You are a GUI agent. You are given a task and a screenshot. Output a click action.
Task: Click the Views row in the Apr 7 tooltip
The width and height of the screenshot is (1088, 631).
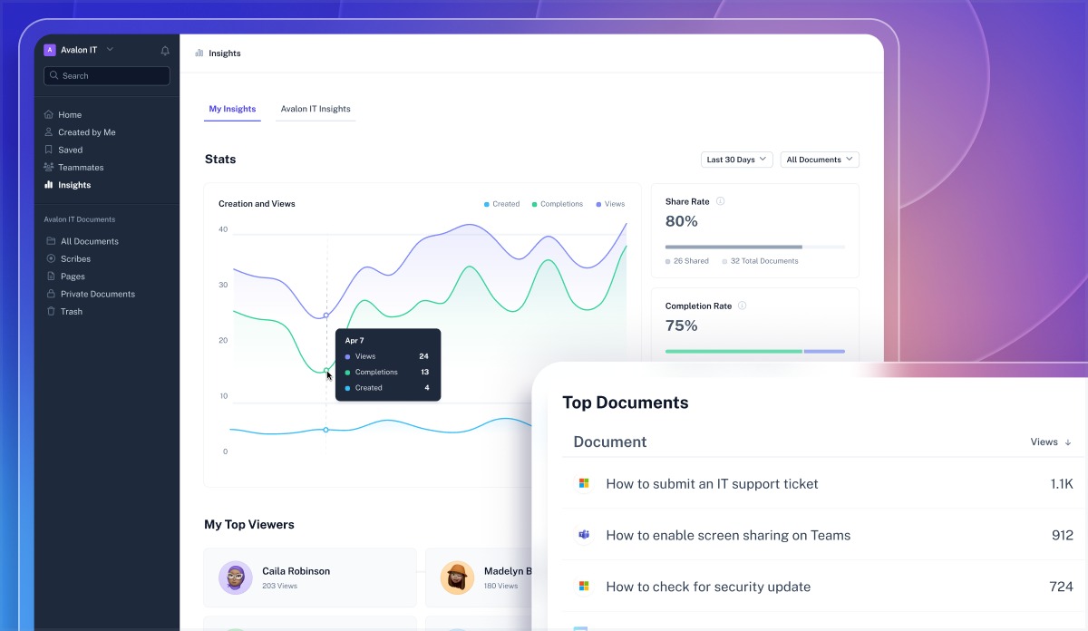(x=387, y=356)
